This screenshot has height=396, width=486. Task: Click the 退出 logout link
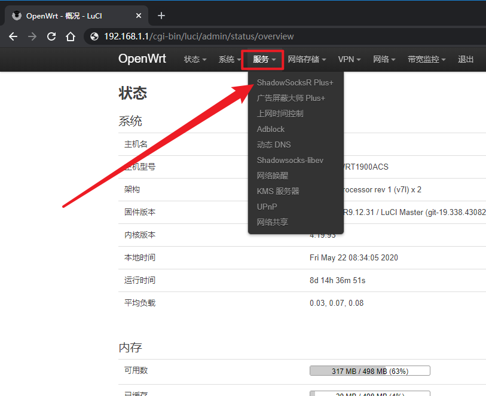coord(466,59)
